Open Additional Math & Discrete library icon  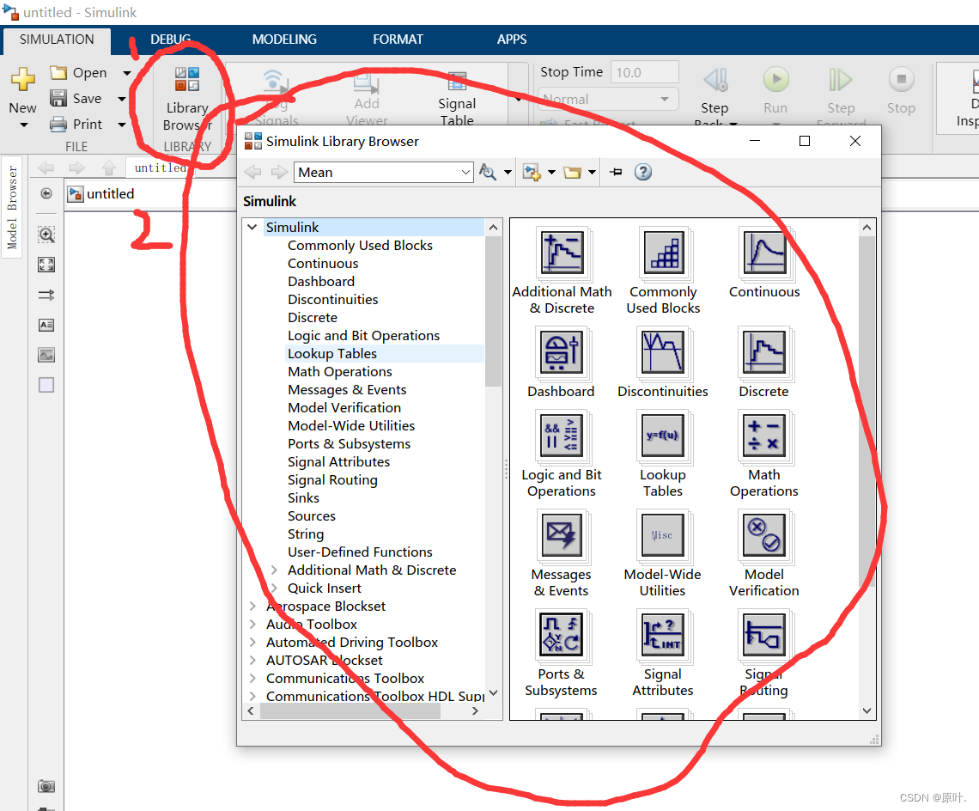pos(562,253)
